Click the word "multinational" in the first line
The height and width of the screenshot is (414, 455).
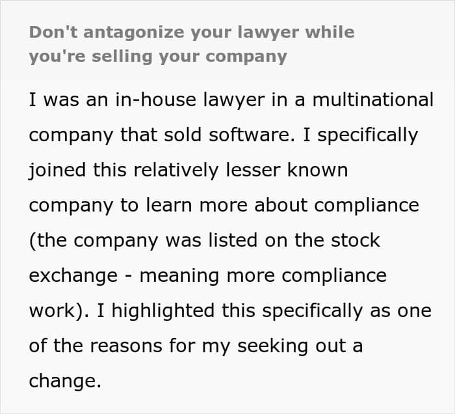373,100
